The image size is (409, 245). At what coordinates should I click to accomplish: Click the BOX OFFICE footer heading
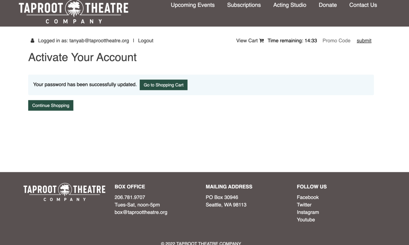pos(130,187)
